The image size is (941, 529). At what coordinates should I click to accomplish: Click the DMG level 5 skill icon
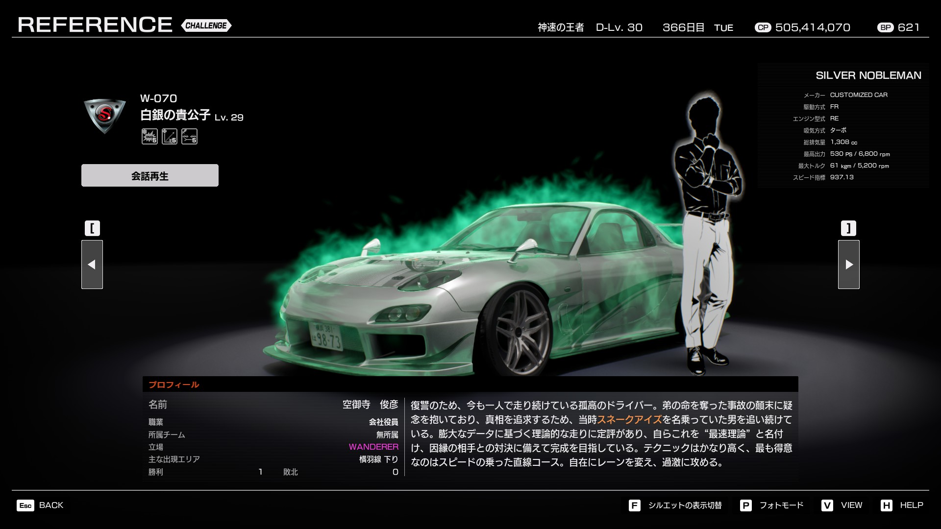pyautogui.click(x=149, y=137)
